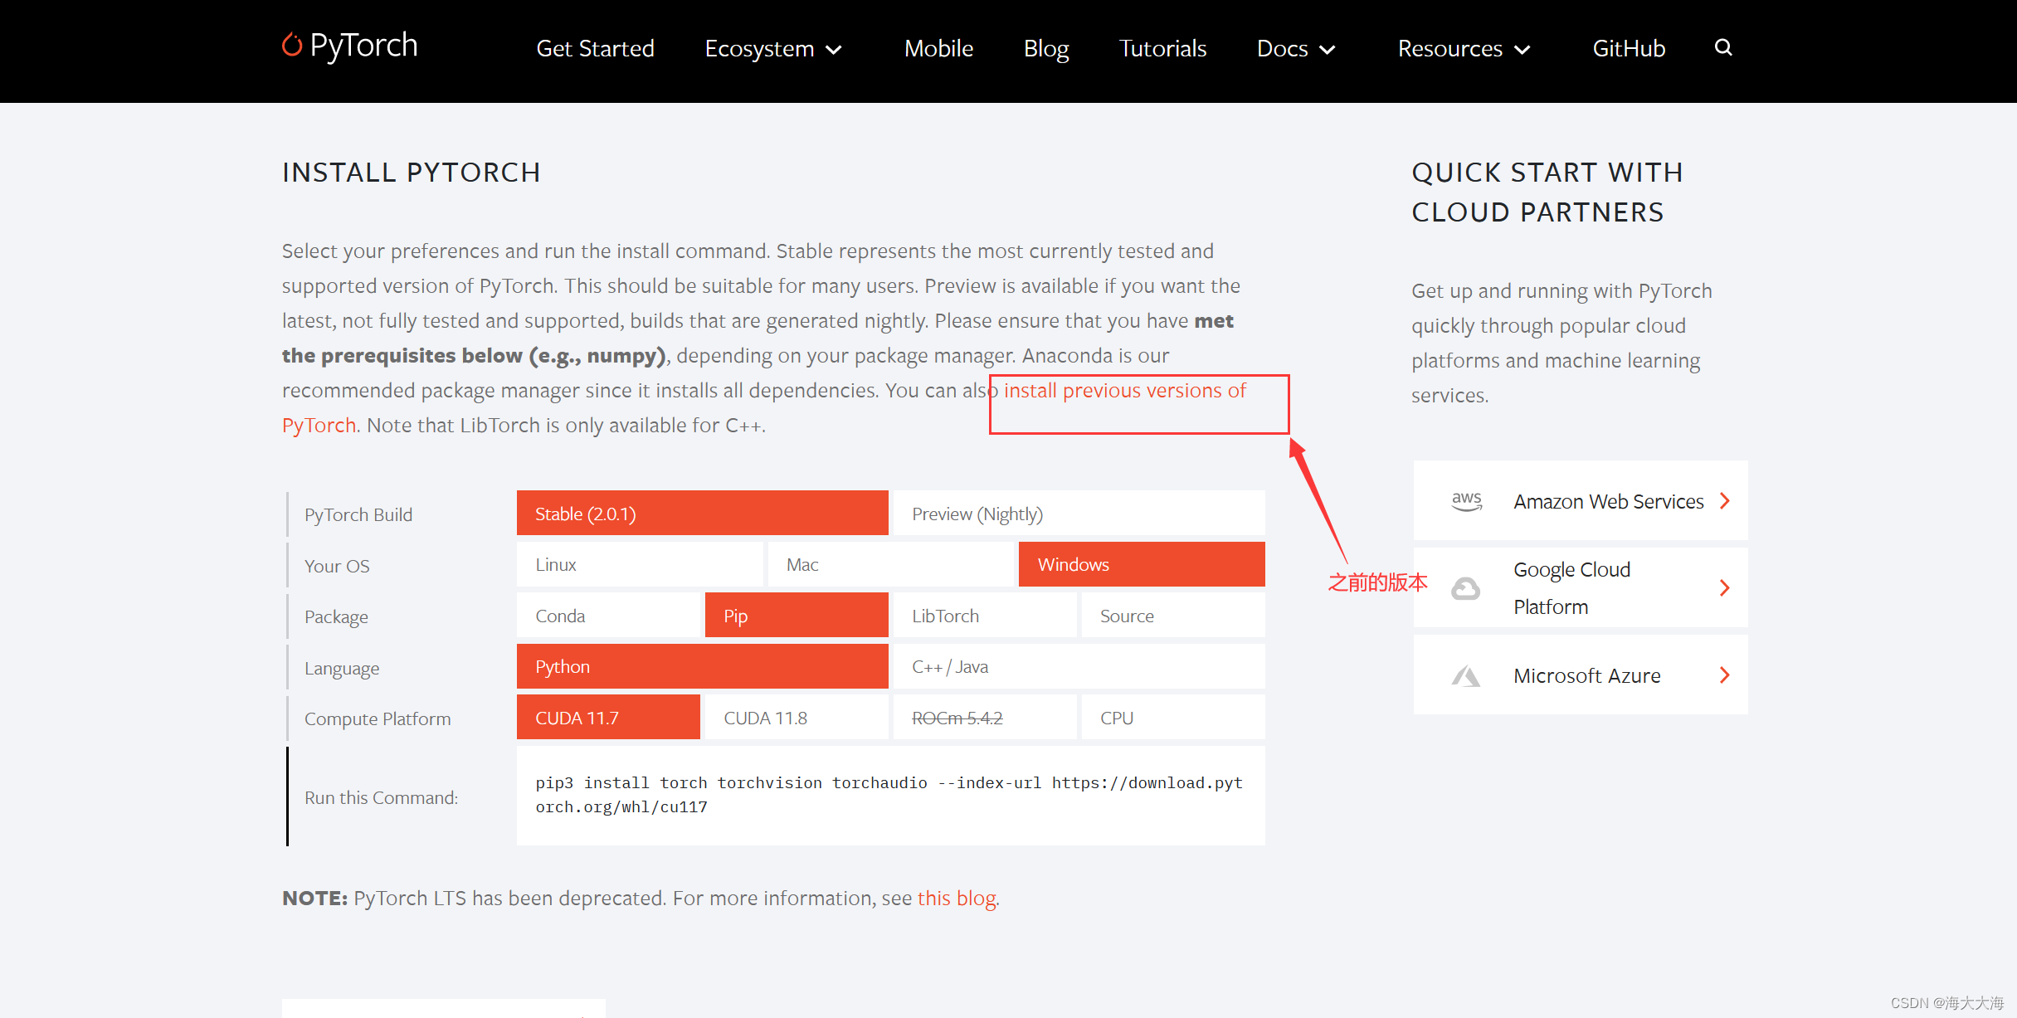
Task: Open the 'this blog' link
Action: 956,898
